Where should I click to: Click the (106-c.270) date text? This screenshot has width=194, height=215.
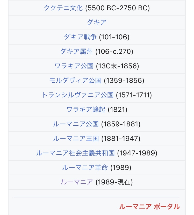point(114,52)
